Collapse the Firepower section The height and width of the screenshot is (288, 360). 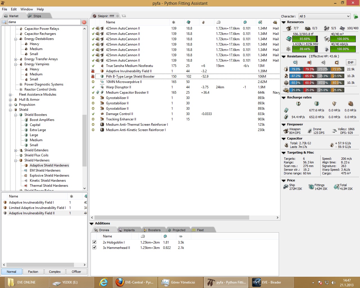click(283, 125)
